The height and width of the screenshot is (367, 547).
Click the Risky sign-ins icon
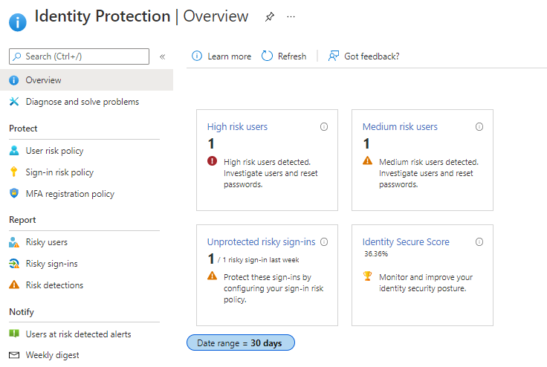[14, 264]
